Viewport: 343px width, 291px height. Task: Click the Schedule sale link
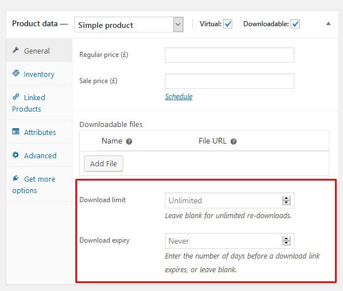(179, 96)
